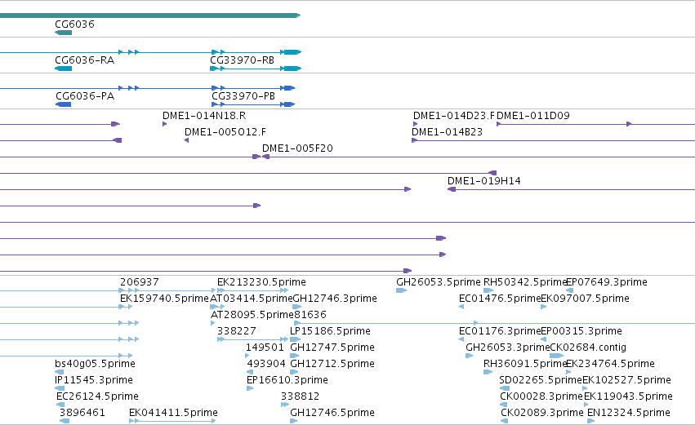Select the EC01176.3prime EST
Viewport: 695px width, 425px height.
coord(500,331)
